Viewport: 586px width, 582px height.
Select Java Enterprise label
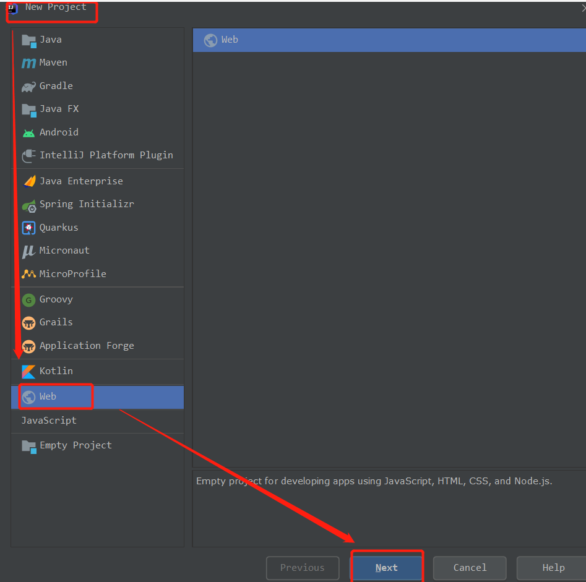point(81,181)
